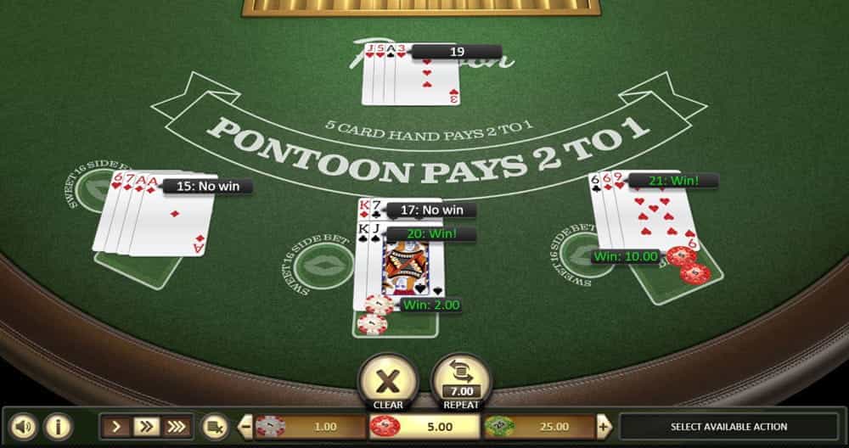Viewport: 849px width, 448px height.
Task: Click the center Sweet 16 side bet circle
Action: tap(323, 266)
